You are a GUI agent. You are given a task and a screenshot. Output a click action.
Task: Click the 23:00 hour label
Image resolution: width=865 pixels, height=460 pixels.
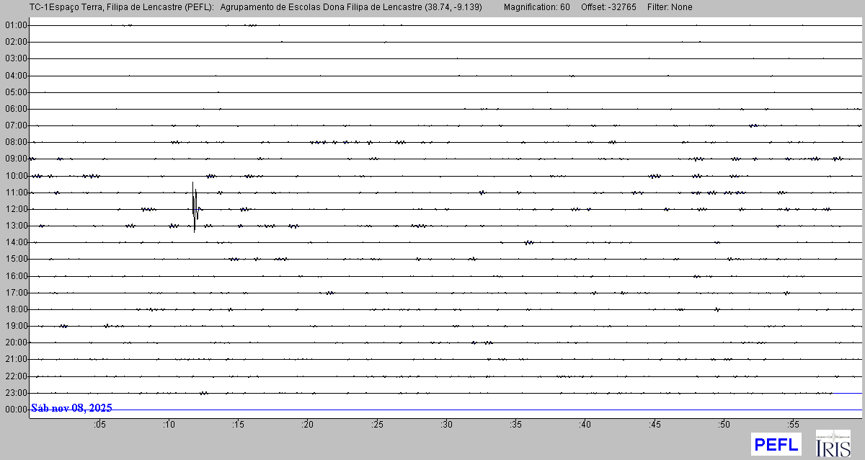16,393
